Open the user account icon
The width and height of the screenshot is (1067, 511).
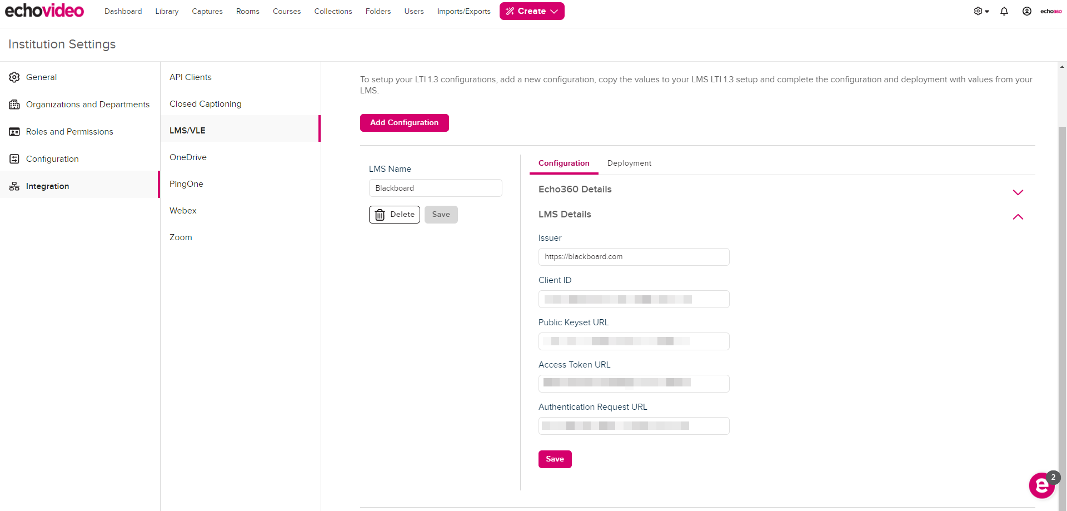pyautogui.click(x=1027, y=11)
